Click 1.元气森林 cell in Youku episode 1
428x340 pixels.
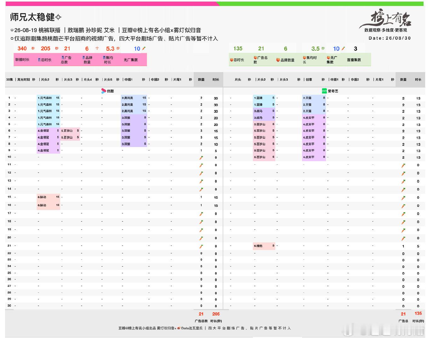click(48, 98)
